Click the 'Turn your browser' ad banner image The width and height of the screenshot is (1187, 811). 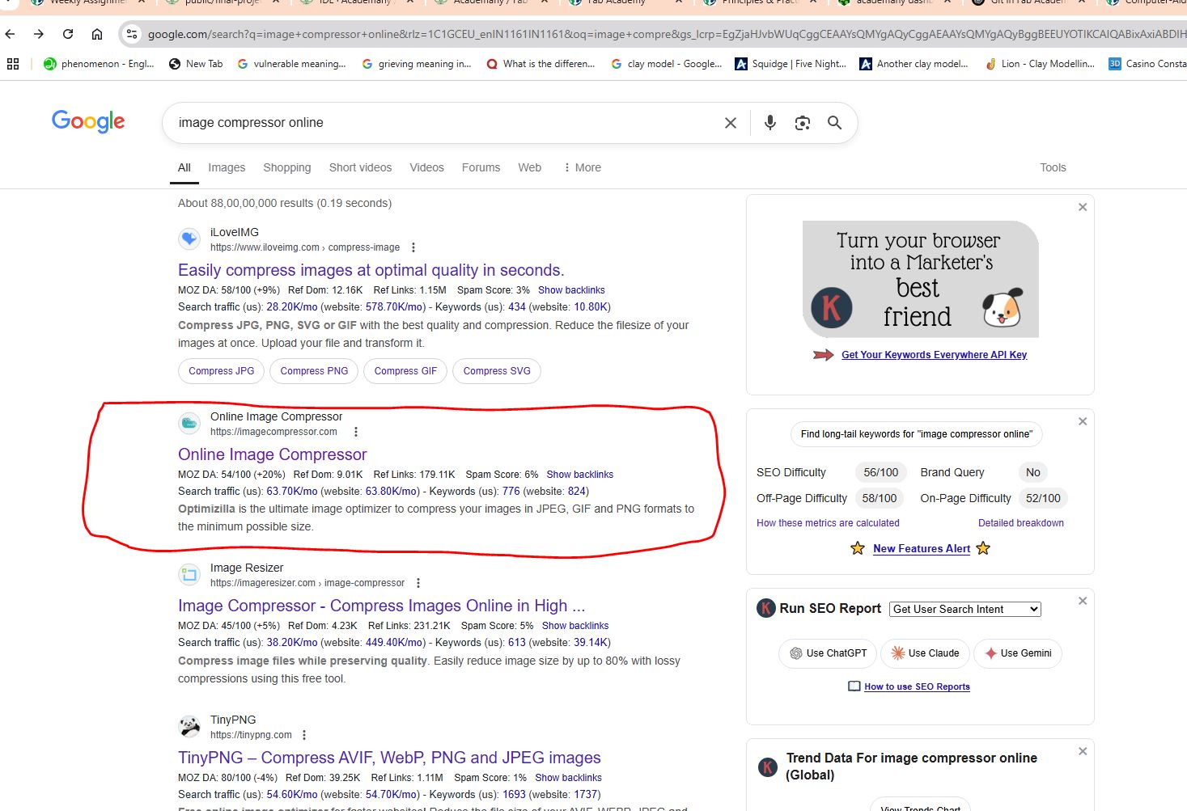click(x=920, y=279)
